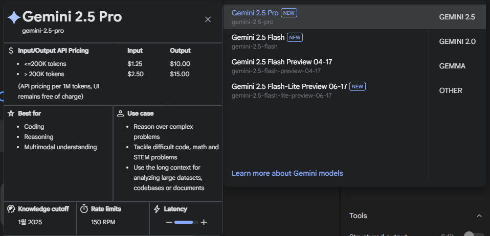Open Learn more about Gemini models link
Screen dimensions: 490x236
point(287,173)
